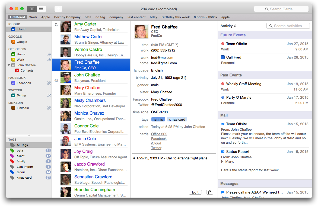Click the Last Import tag icon
Screen dimensions: 318x206
[12, 167]
